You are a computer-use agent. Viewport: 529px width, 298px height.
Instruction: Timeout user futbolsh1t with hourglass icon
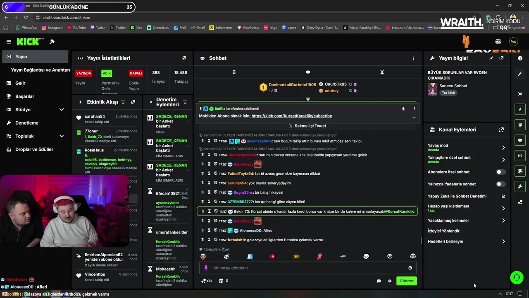coord(209,240)
